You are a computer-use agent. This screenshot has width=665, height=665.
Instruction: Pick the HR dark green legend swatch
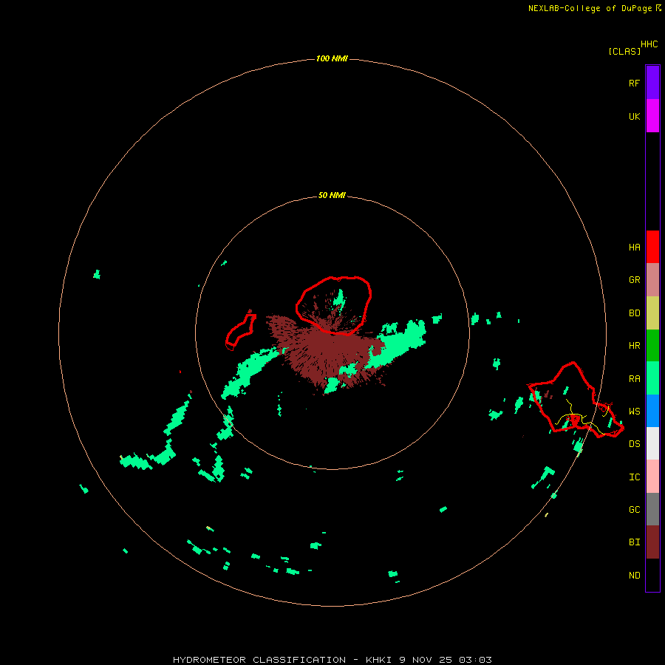click(x=652, y=346)
